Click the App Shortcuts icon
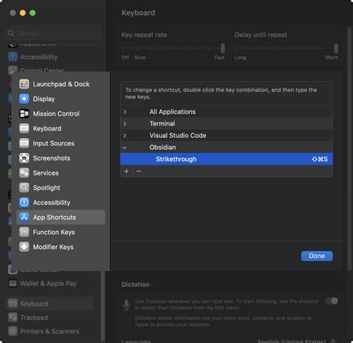 [24, 217]
